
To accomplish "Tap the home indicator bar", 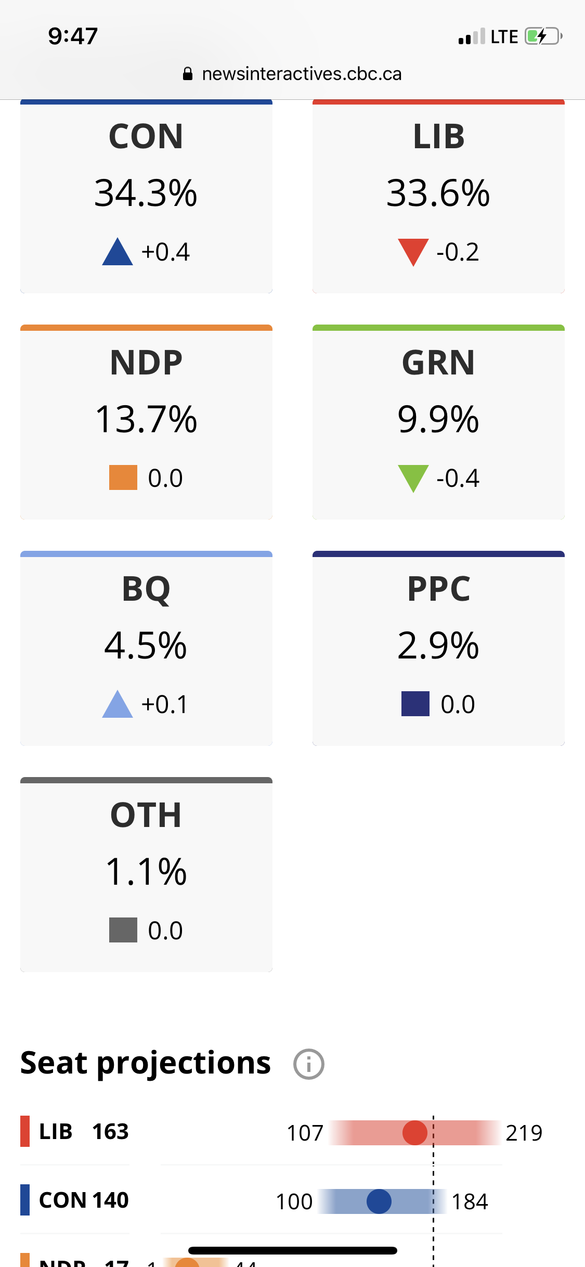I will click(292, 1250).
